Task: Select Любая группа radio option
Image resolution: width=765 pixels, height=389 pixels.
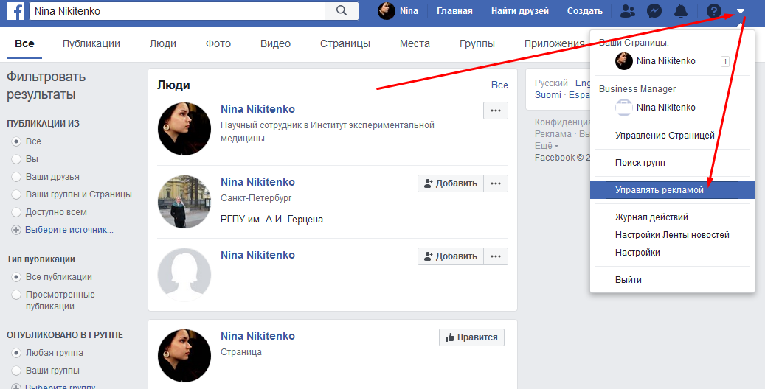Action: (x=16, y=352)
